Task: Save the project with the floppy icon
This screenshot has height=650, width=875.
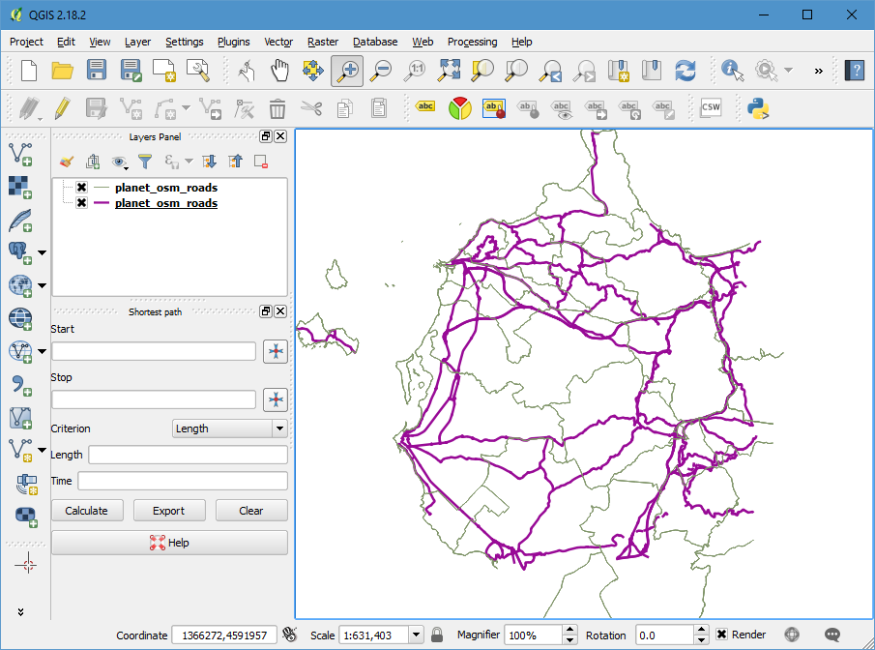Action: [x=97, y=71]
